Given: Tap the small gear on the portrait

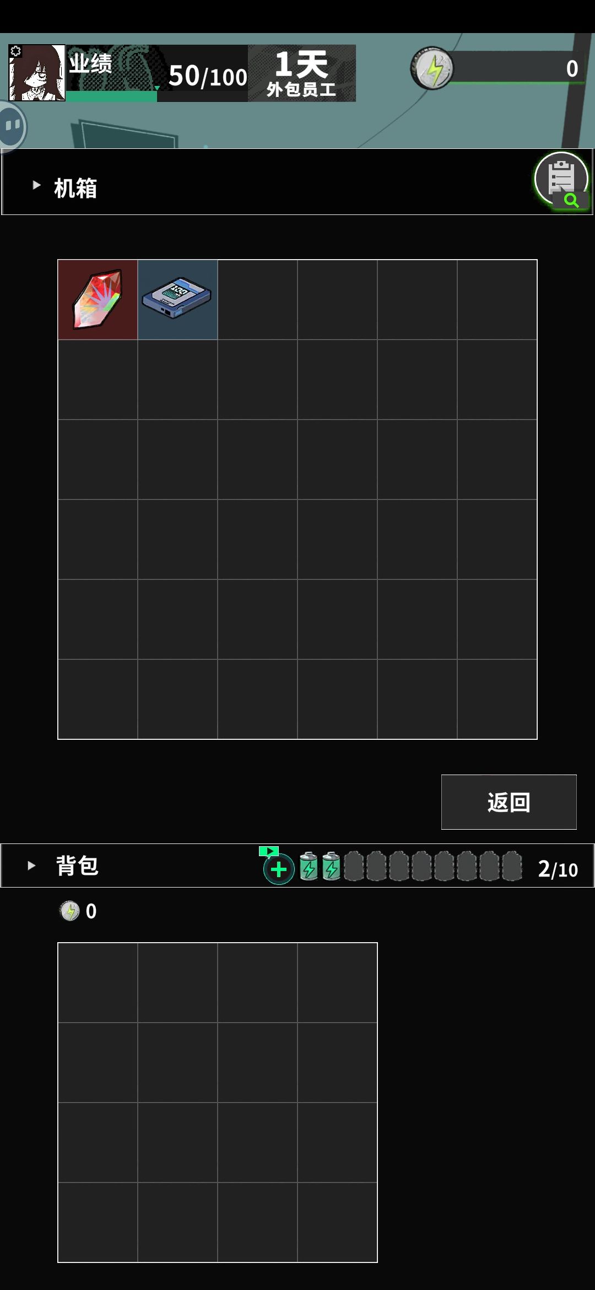Looking at the screenshot, I should coord(15,51).
